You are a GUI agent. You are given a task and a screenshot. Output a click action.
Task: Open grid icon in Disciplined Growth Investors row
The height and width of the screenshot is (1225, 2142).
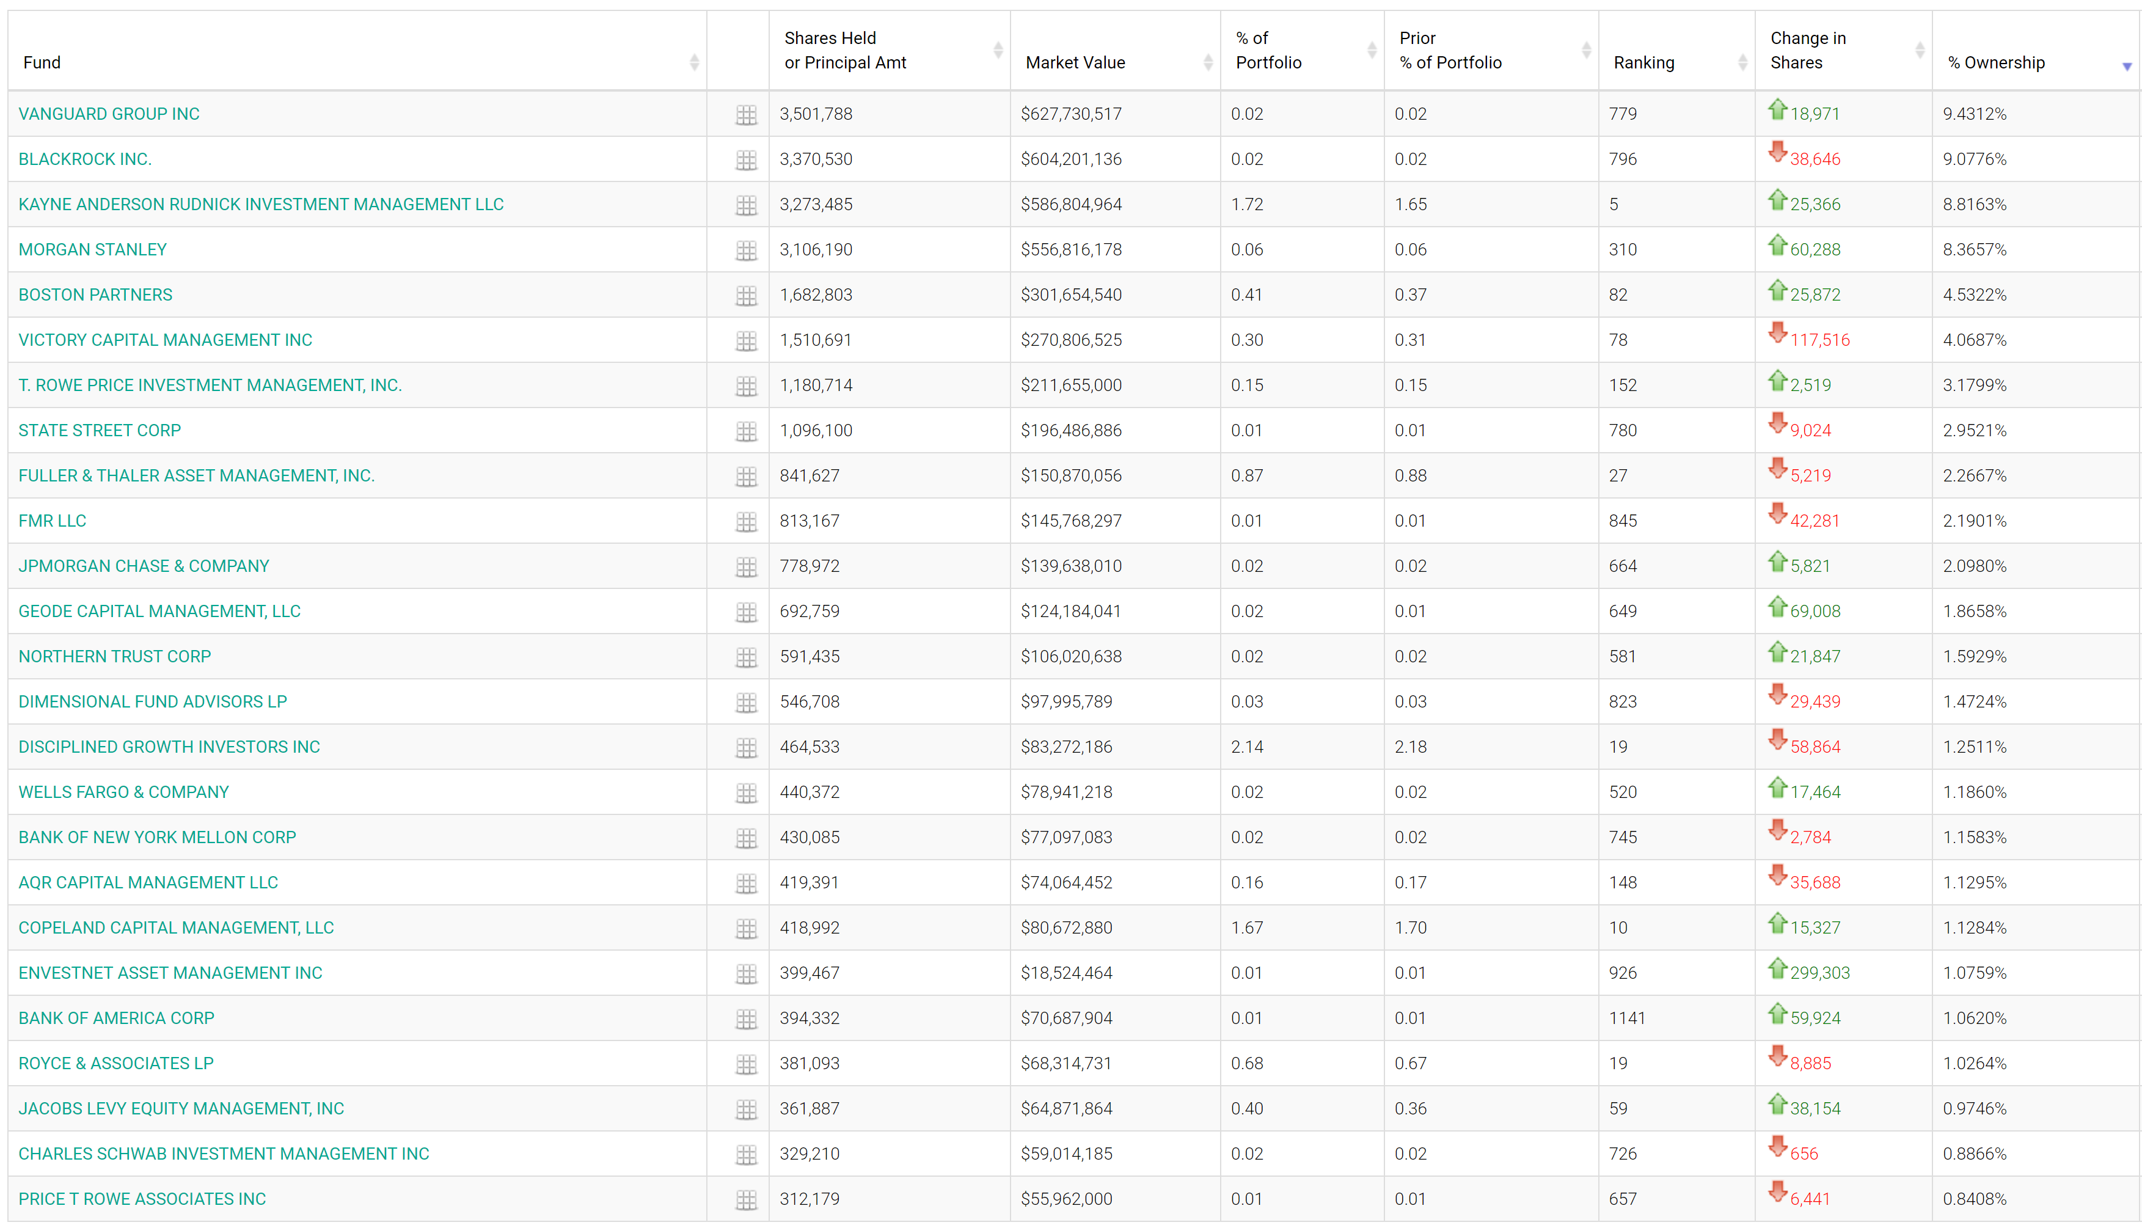pyautogui.click(x=746, y=748)
